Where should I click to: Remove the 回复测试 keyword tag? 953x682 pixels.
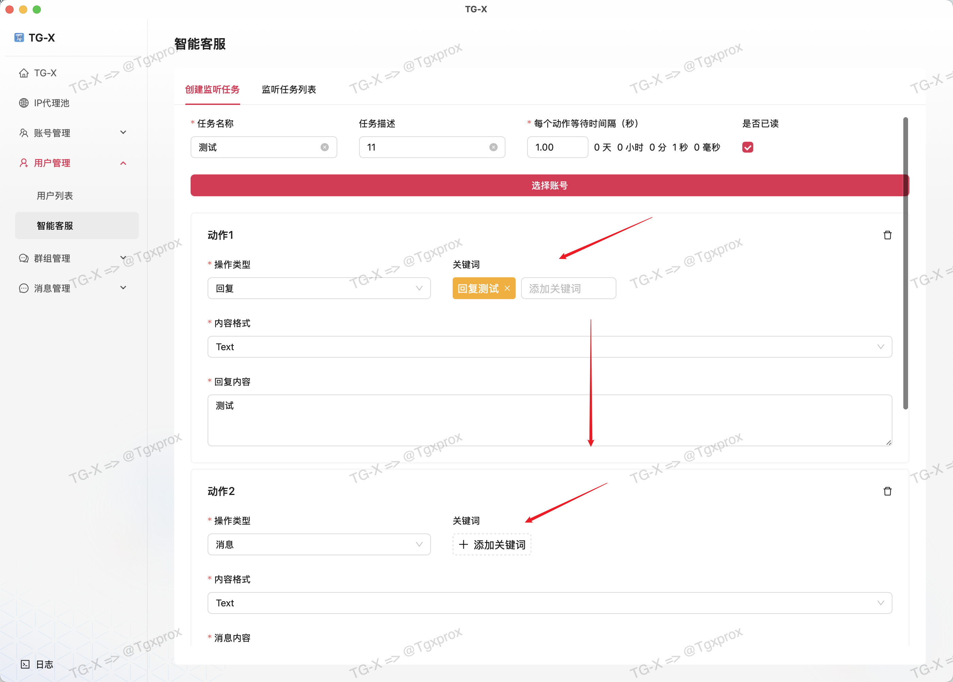coord(507,288)
